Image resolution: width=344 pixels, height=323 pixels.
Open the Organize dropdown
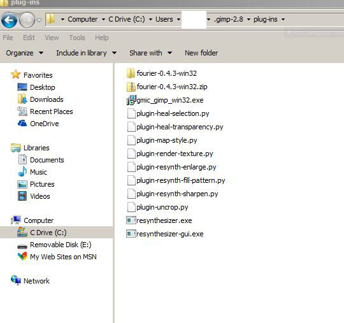click(25, 53)
